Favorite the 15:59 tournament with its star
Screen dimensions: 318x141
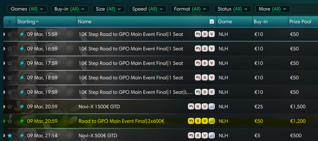pyautogui.click(x=10, y=34)
